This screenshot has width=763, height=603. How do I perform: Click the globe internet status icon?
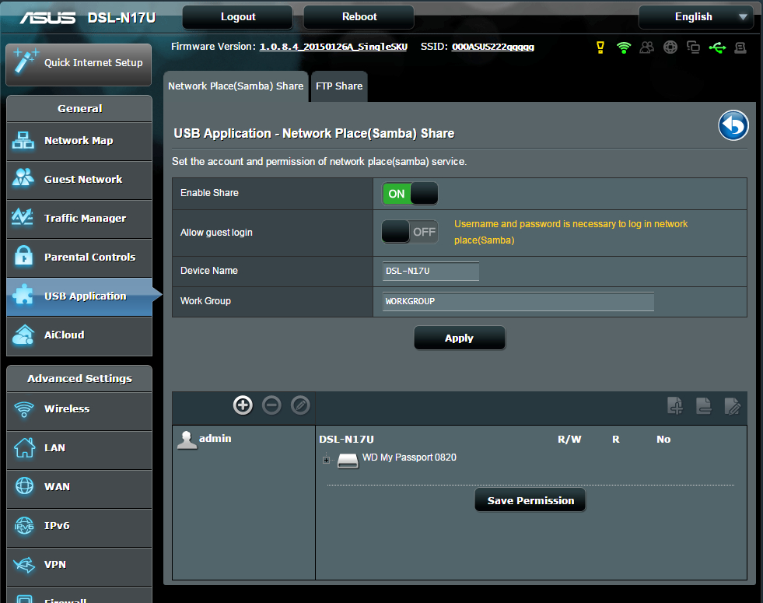tap(670, 47)
